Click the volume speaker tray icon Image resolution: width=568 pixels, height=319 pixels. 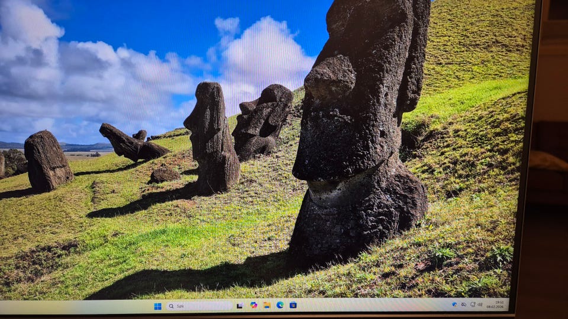480,305
